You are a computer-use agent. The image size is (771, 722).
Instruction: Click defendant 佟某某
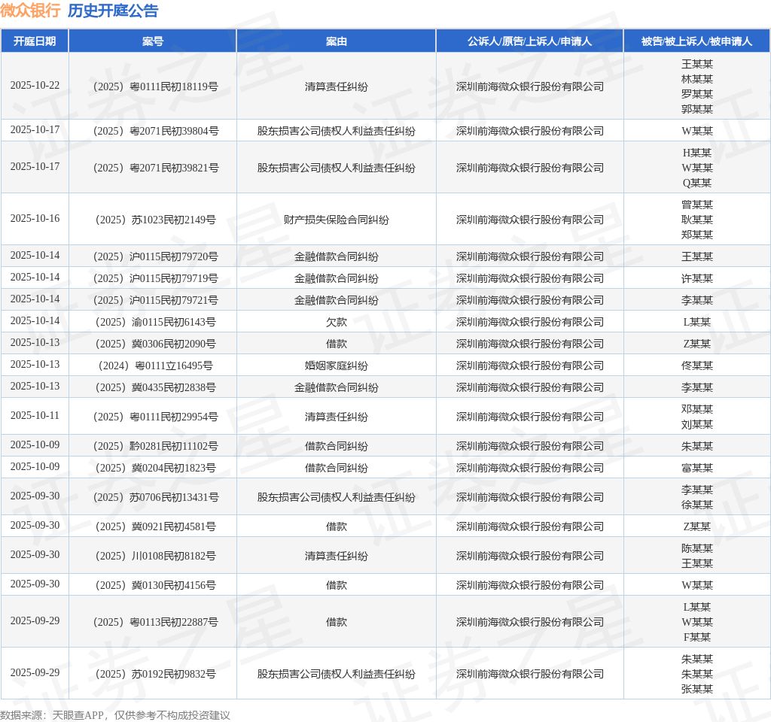click(x=696, y=366)
